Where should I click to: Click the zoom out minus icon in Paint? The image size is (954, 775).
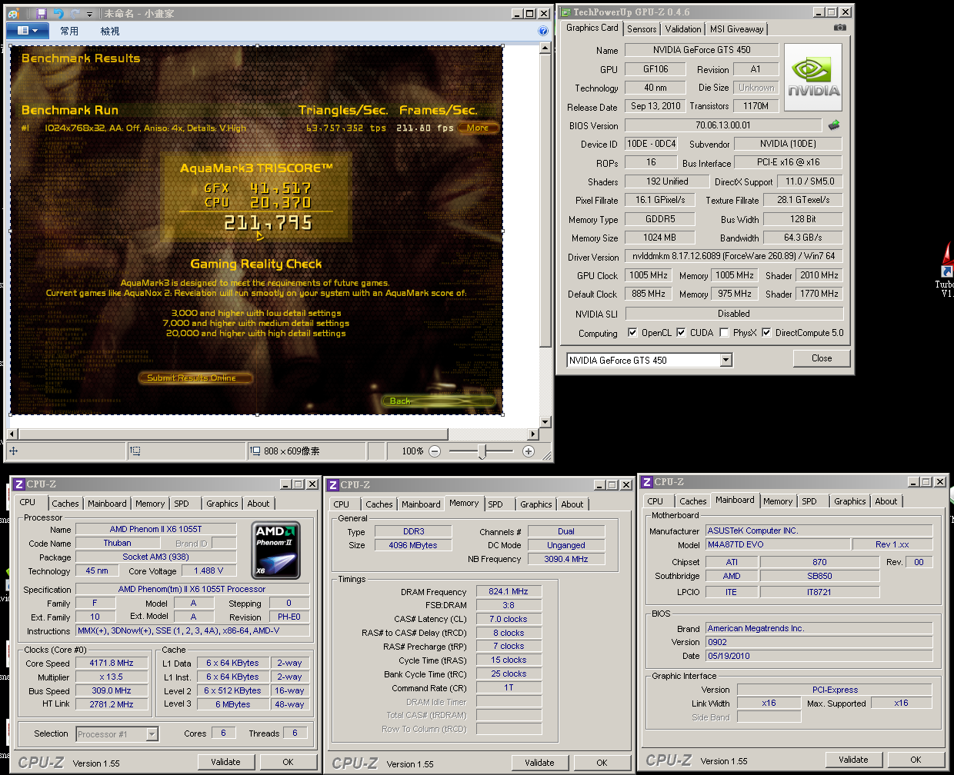pyautogui.click(x=435, y=451)
